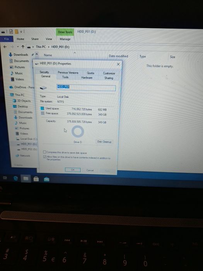
Task: Sort by the Type column header
Action: pyautogui.click(x=143, y=57)
